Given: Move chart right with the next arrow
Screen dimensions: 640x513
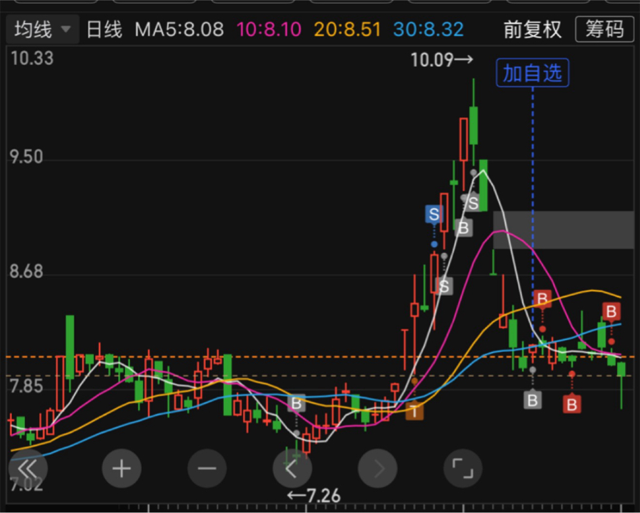Looking at the screenshot, I should pos(377,469).
